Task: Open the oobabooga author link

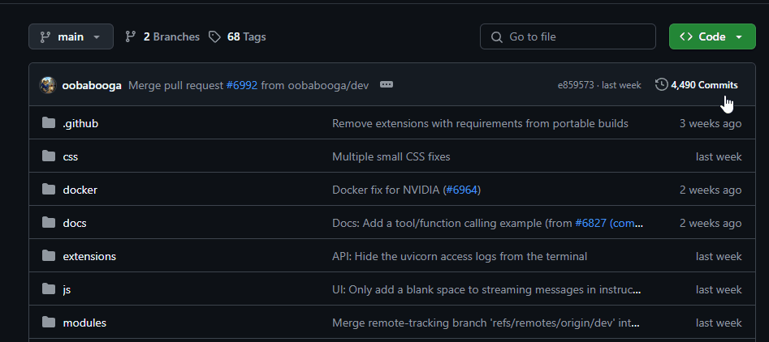Action: coord(92,85)
